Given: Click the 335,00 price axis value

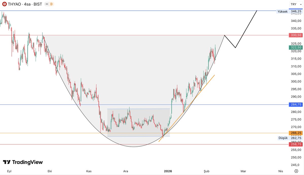Looking at the screenshot, I should point(296,28).
